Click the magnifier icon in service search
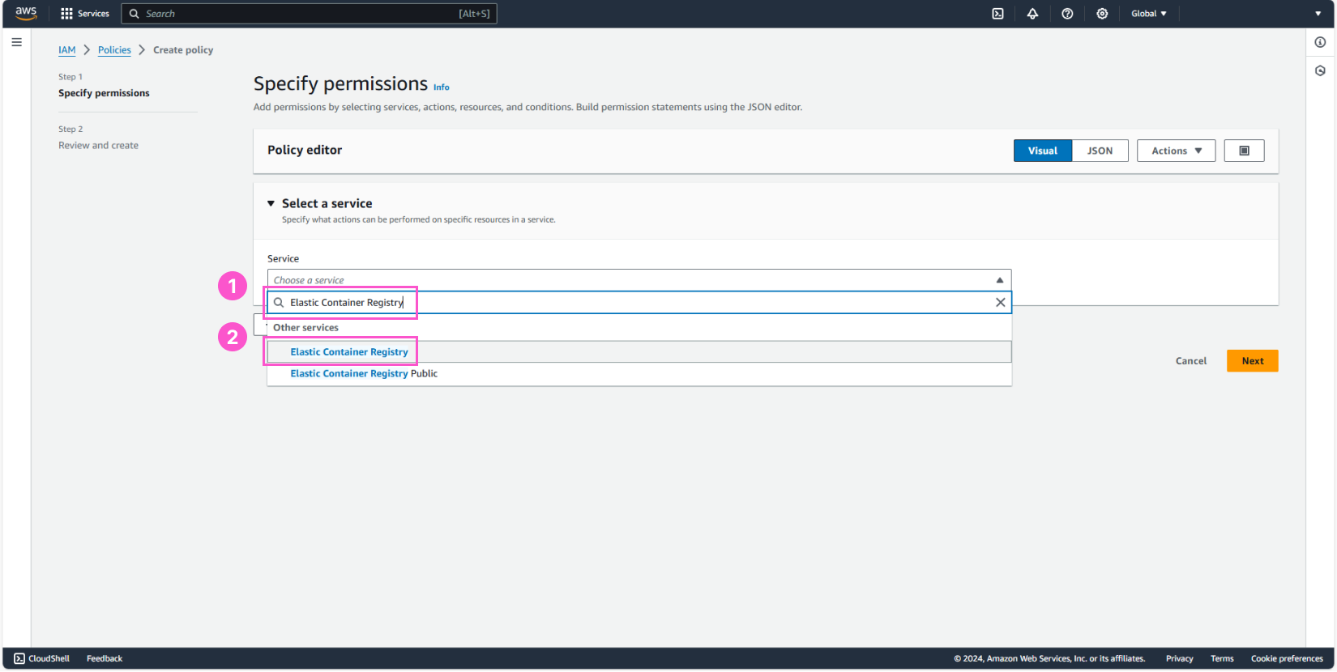 (279, 303)
